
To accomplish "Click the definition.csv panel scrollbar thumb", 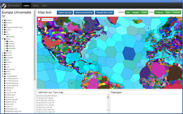I will click(x=108, y=97).
